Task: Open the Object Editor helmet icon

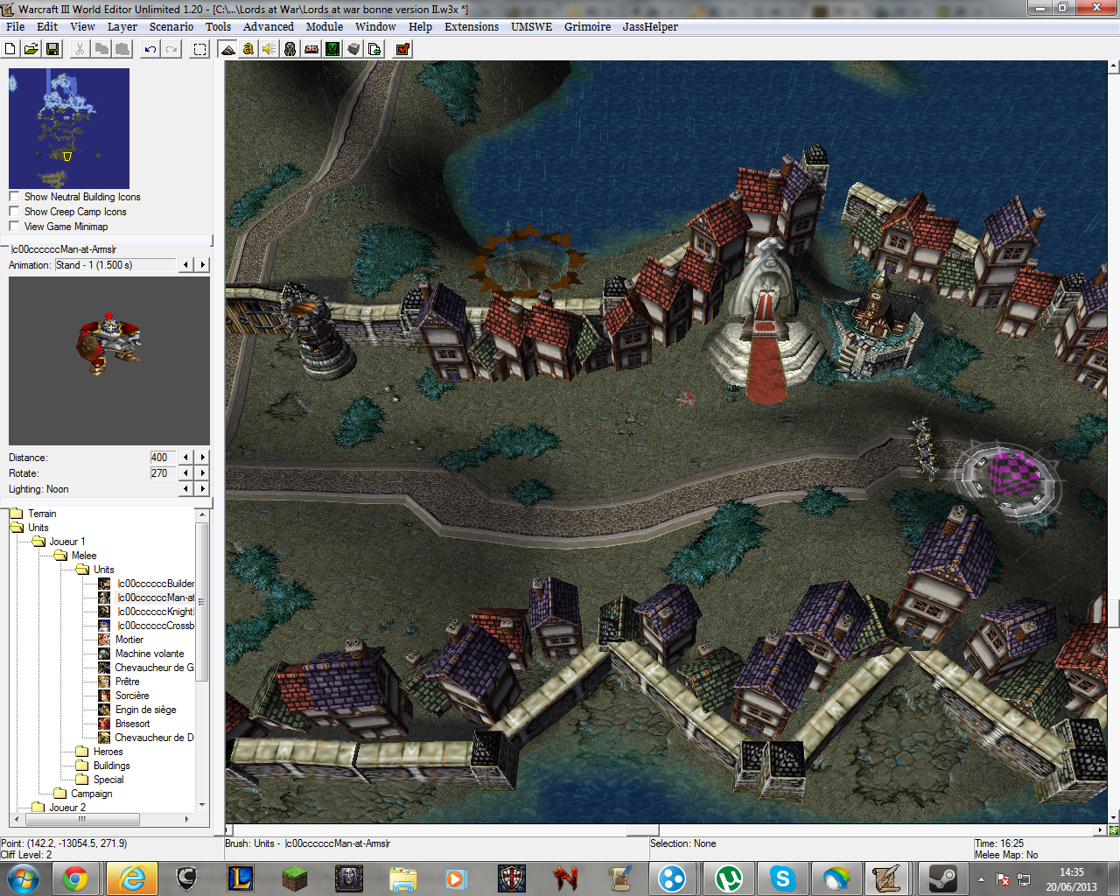Action: (x=290, y=49)
